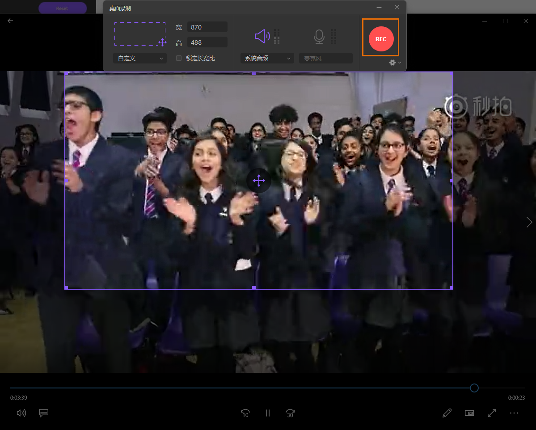Click the custom region selection icon

click(140, 34)
